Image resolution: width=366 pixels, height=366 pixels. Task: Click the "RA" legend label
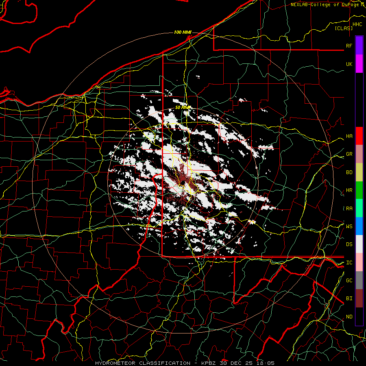point(349,209)
